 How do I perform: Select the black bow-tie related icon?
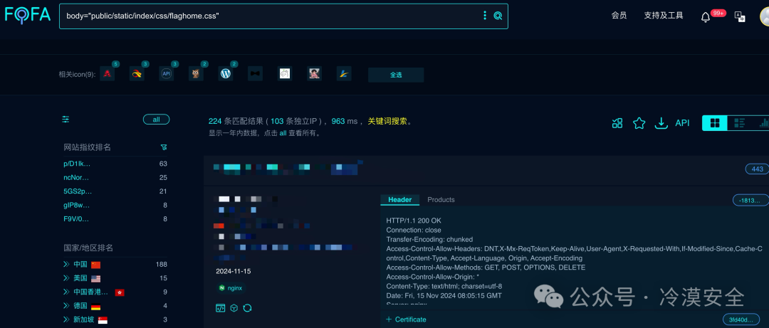coord(256,74)
